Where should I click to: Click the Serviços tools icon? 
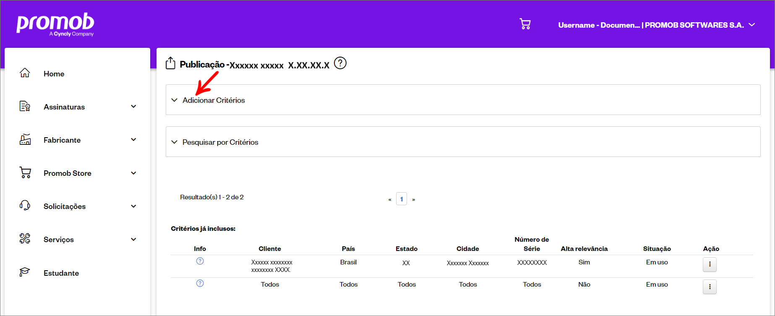(x=25, y=239)
